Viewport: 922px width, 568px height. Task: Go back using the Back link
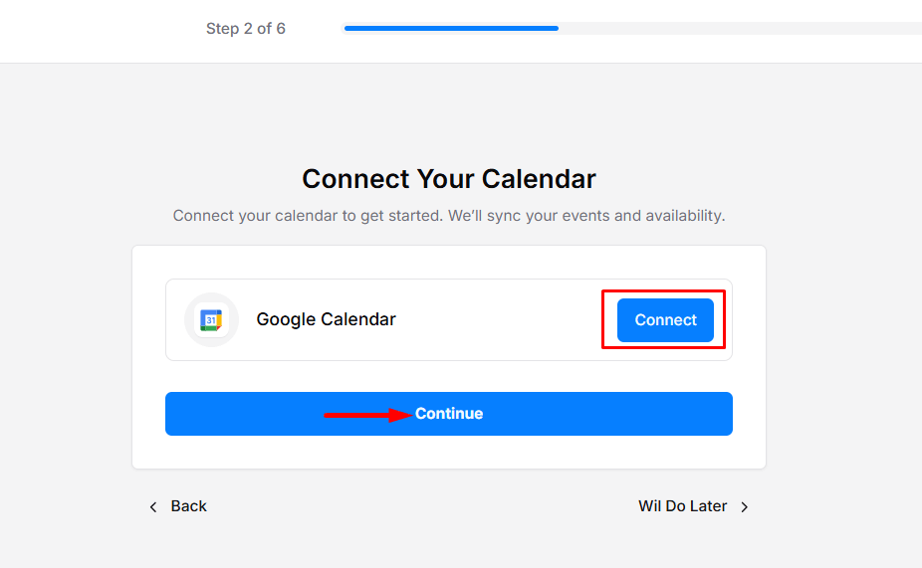point(188,506)
